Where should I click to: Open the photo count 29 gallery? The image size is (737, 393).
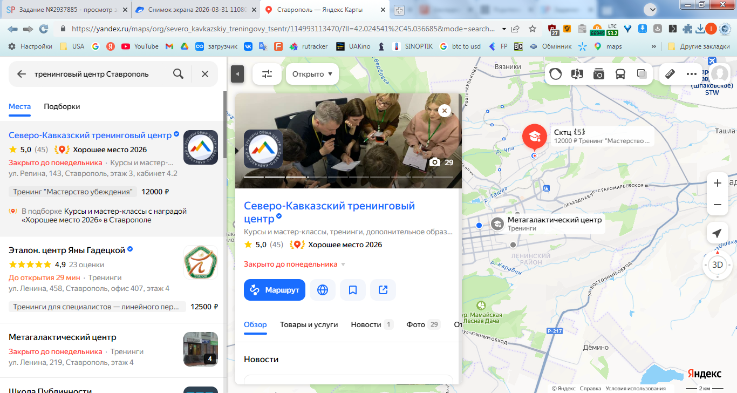point(441,162)
